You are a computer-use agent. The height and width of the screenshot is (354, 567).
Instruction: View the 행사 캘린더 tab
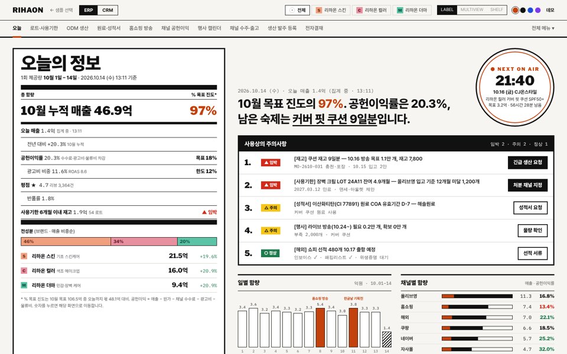point(209,28)
